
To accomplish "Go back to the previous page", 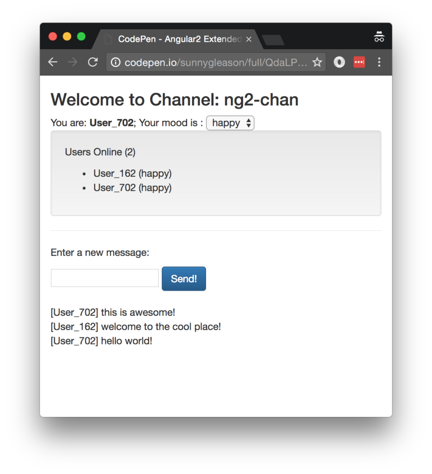I will point(53,62).
